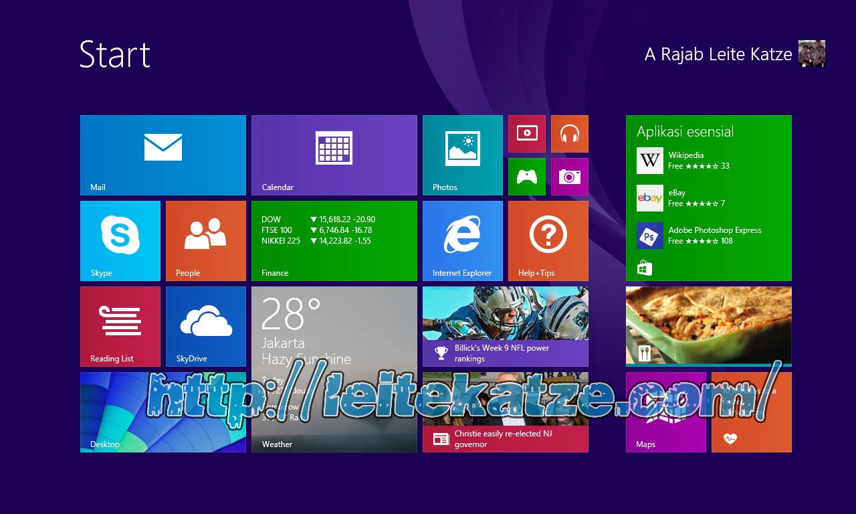Click the FTSE 100 row in Finance

pyautogui.click(x=317, y=230)
